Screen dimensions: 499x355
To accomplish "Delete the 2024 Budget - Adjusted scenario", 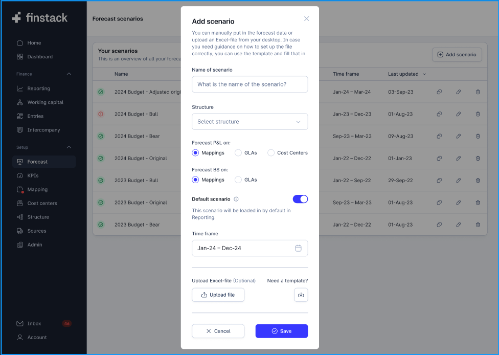I will click(x=478, y=92).
